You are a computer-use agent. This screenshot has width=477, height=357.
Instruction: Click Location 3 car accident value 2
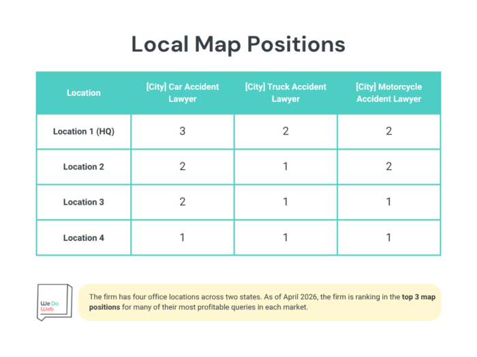click(182, 201)
